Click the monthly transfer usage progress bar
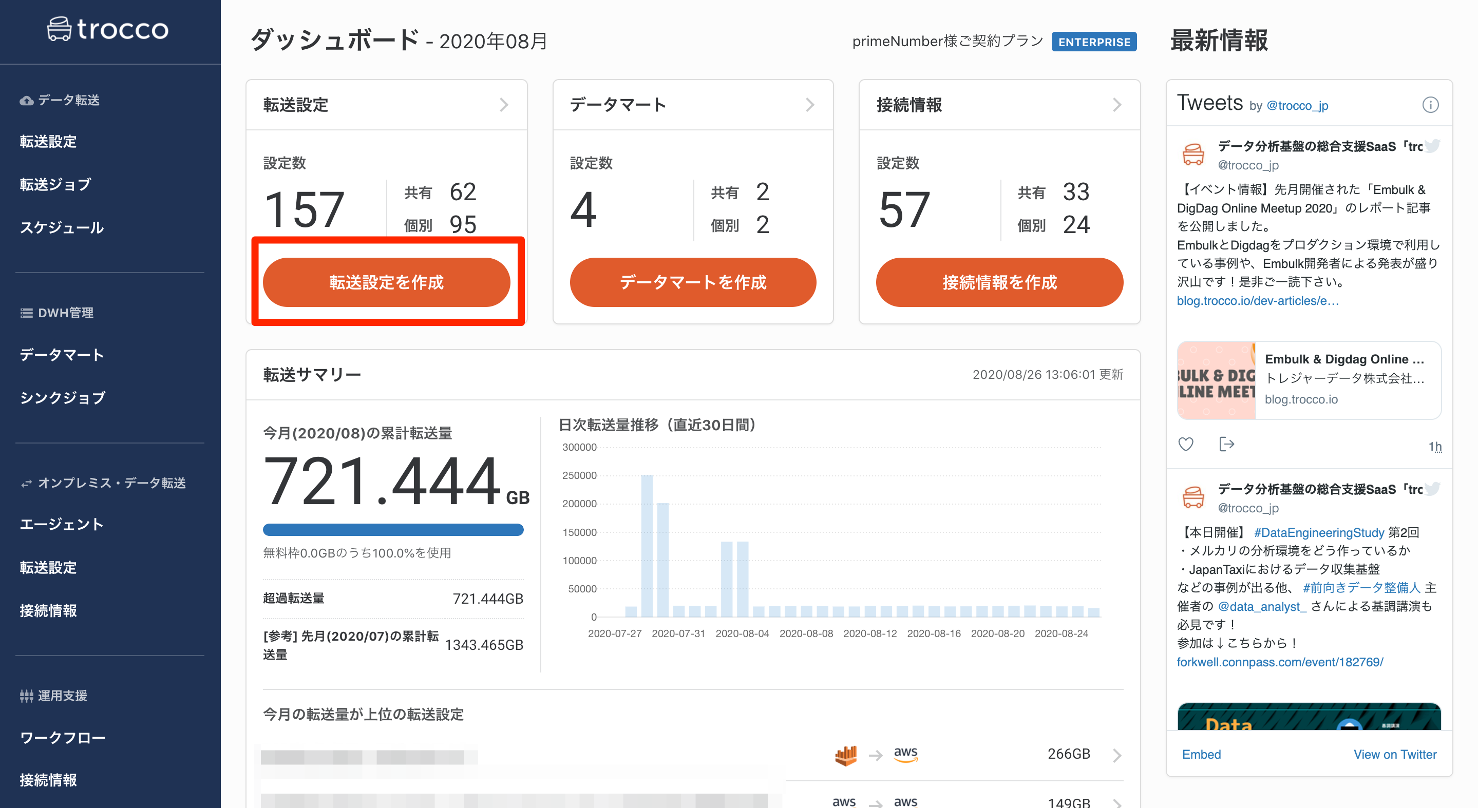Screen dimensions: 1478x808 tap(393, 529)
